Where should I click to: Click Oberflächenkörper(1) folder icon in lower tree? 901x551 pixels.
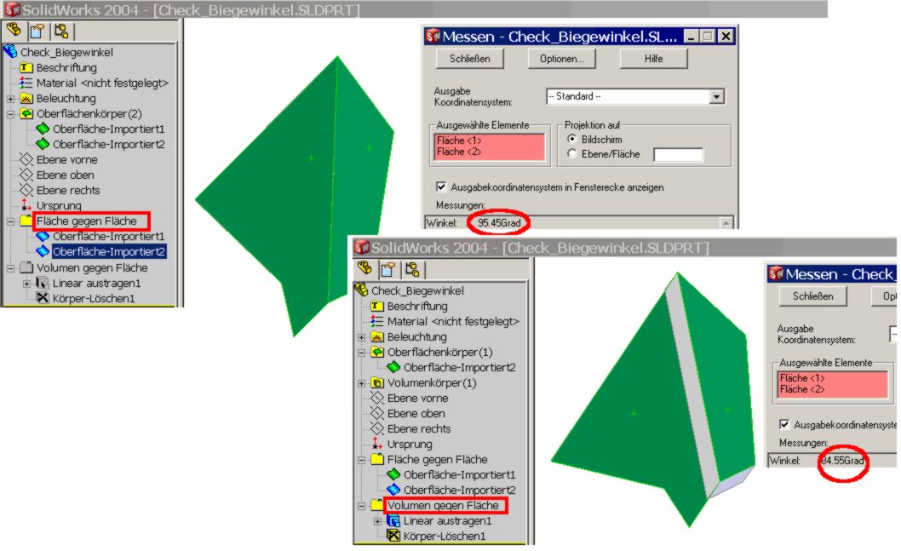click(x=377, y=352)
